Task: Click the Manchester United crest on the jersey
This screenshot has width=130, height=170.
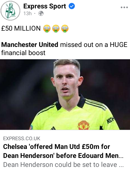Action: pos(83,125)
